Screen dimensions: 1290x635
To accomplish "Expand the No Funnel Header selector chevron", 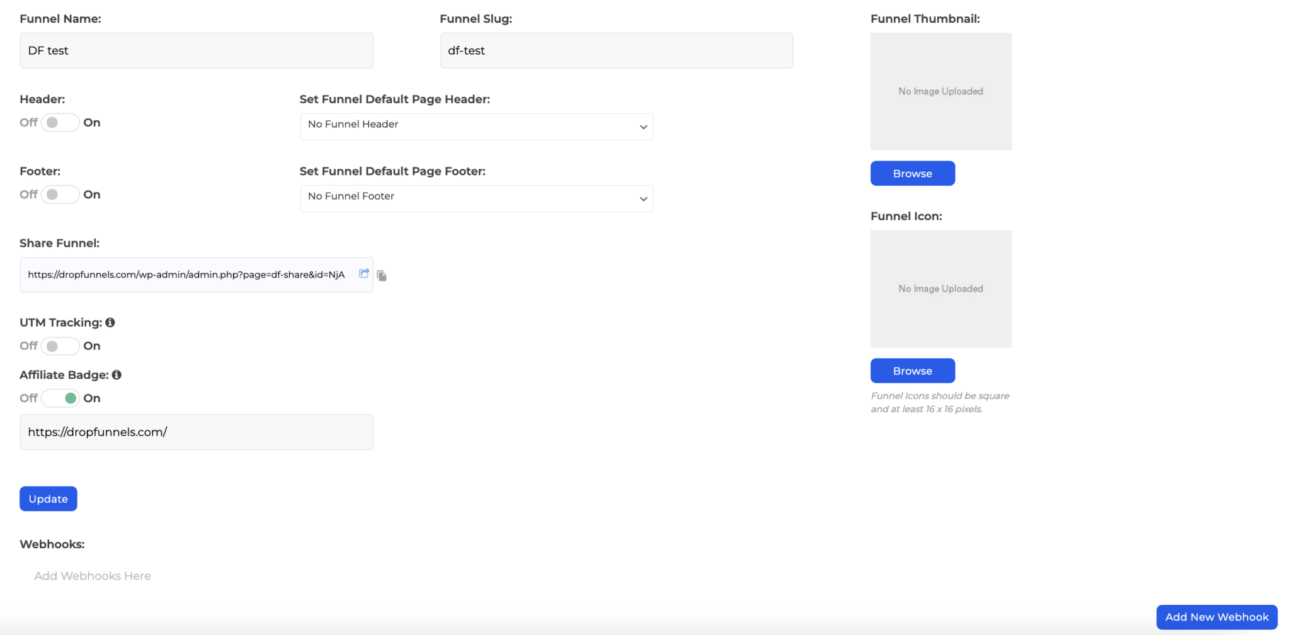I will [x=643, y=126].
